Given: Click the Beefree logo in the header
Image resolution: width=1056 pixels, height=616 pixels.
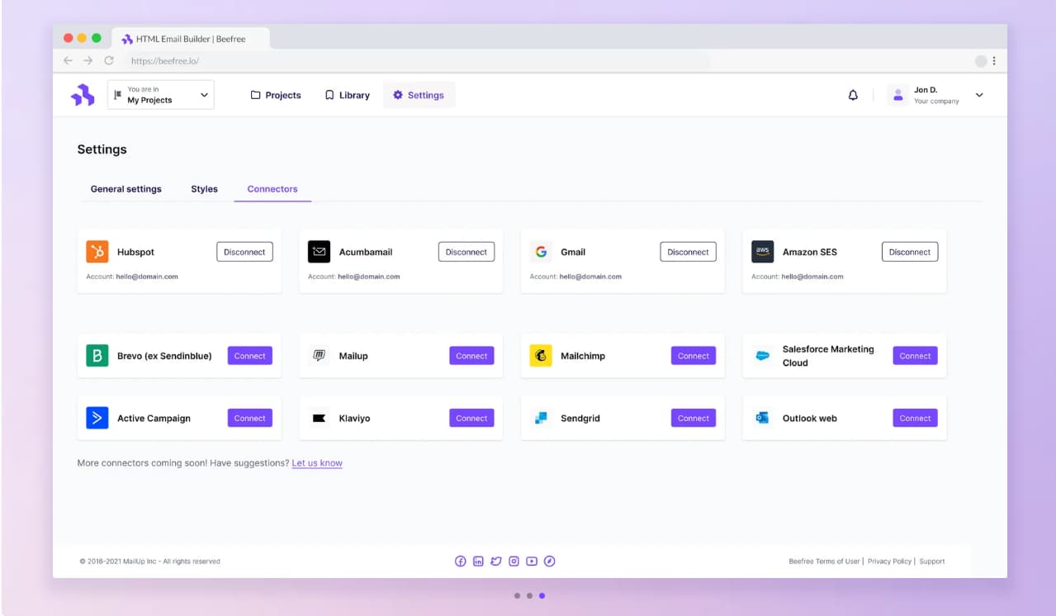Looking at the screenshot, I should 83,95.
